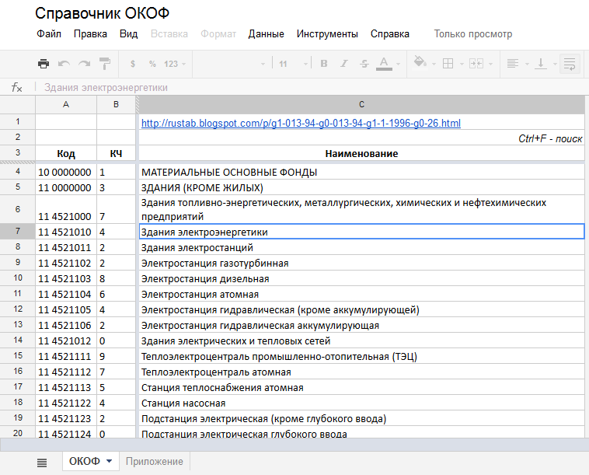Toggle Bold formatting
589x475 pixels.
[324, 64]
